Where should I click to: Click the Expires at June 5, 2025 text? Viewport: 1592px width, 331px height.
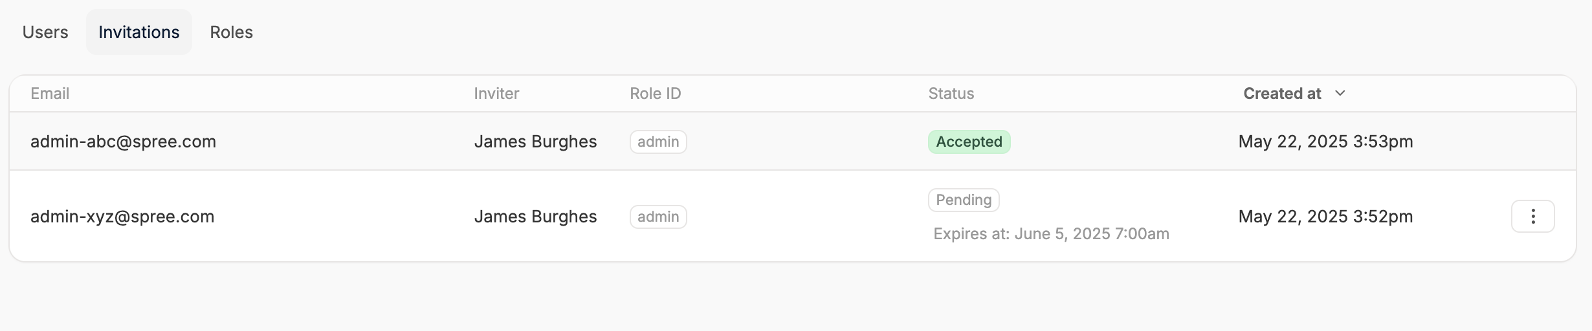1051,233
